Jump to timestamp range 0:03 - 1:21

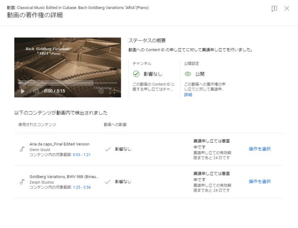(x=82, y=155)
